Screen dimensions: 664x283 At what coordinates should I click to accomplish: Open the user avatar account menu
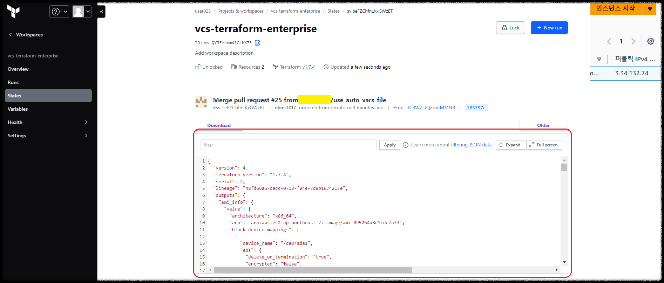coord(82,12)
